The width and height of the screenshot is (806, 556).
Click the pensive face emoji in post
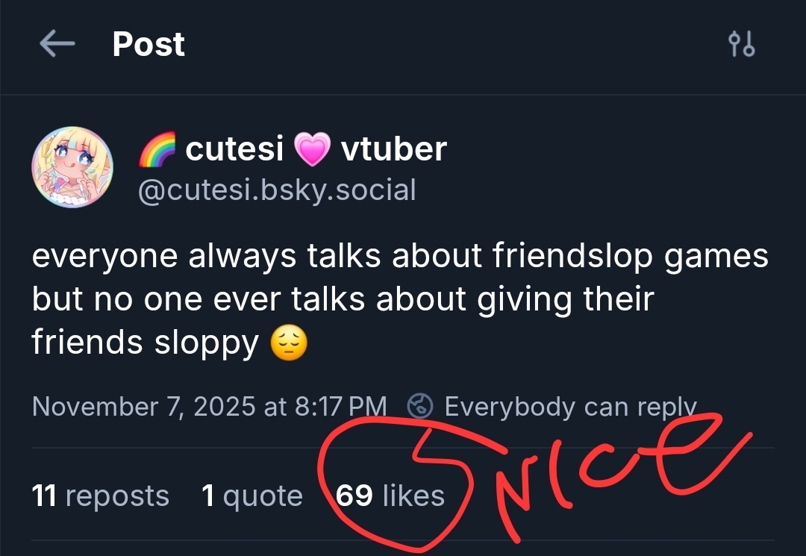click(x=287, y=343)
